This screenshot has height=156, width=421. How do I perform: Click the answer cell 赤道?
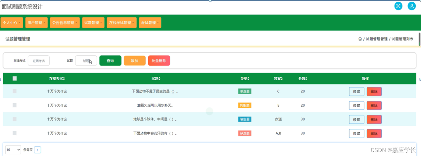coord(278,119)
